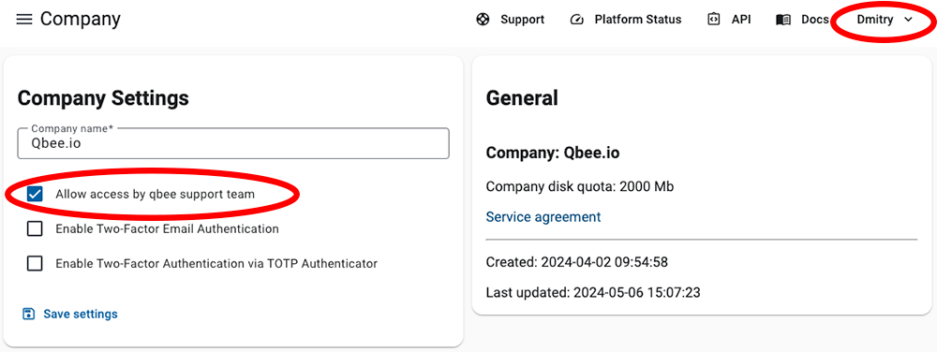Select the 'Company: Qbee.io' text
Viewport: 937px width, 352px height.
[x=553, y=154]
